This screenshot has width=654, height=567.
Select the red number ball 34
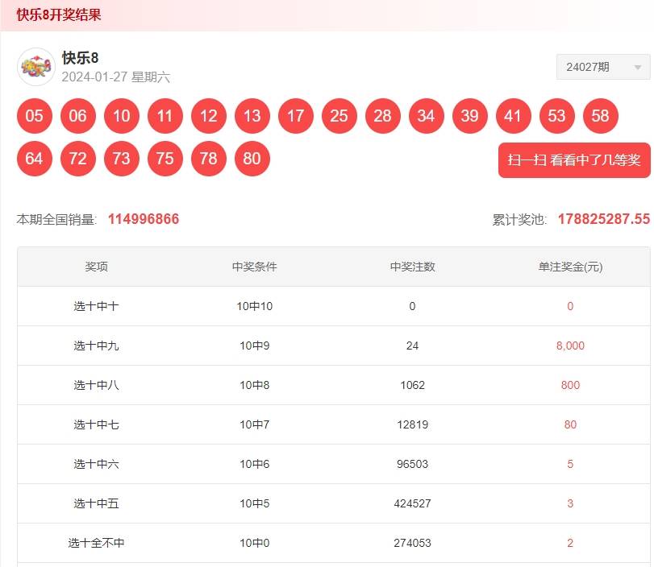pyautogui.click(x=427, y=116)
